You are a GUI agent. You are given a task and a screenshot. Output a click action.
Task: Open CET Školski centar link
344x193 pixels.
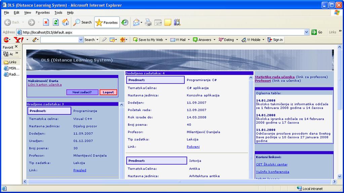(272, 164)
